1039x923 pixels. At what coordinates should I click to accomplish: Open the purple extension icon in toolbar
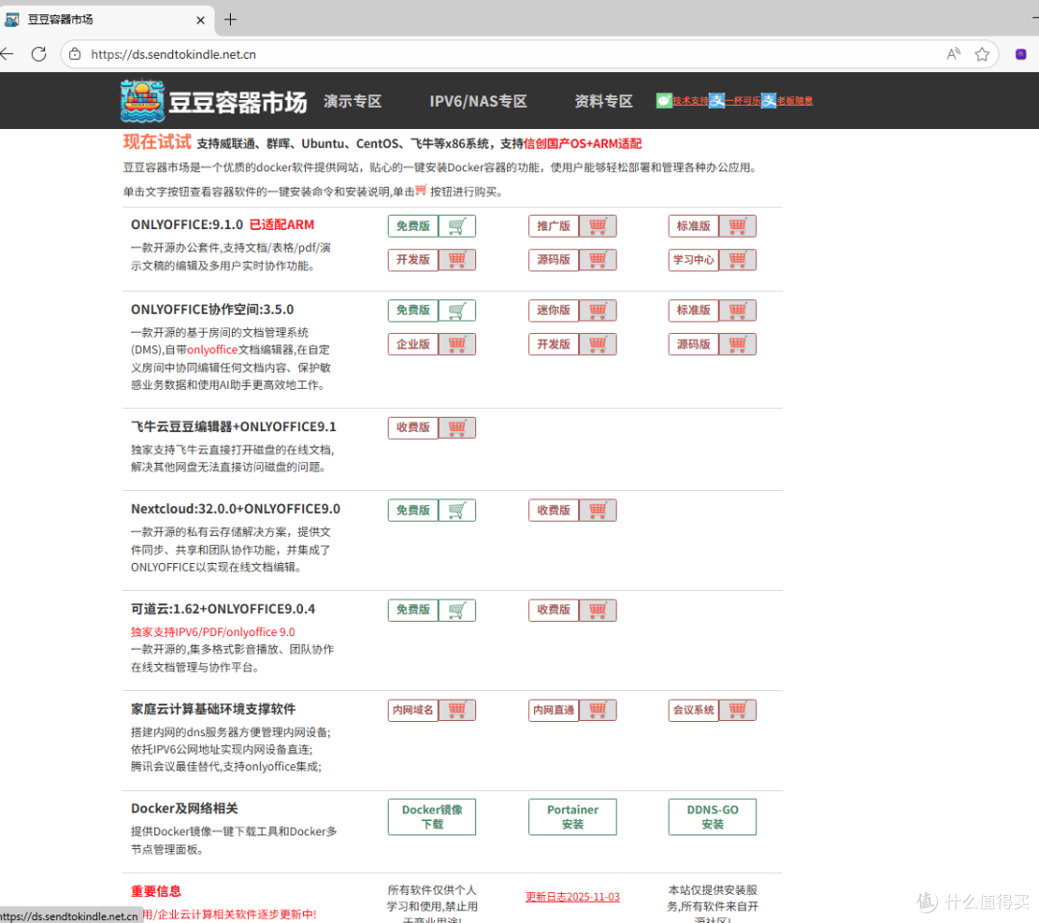tap(1021, 54)
